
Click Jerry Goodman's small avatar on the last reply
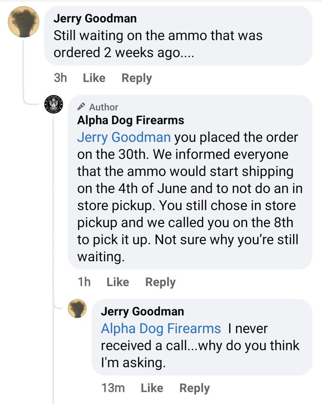tap(77, 309)
